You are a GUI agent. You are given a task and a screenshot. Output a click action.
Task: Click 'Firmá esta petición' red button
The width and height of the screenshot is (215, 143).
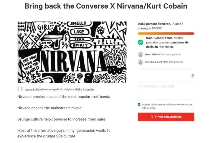click(166, 117)
